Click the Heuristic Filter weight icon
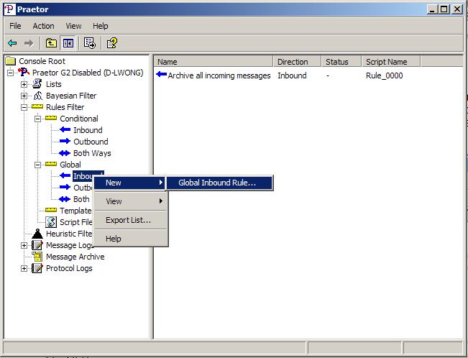 pos(37,234)
